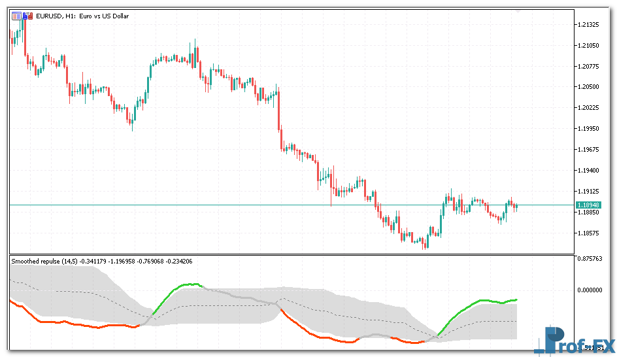This screenshot has width=617, height=357.
Task: Click the chart shift triangle marker at top
Action: coord(518,11)
